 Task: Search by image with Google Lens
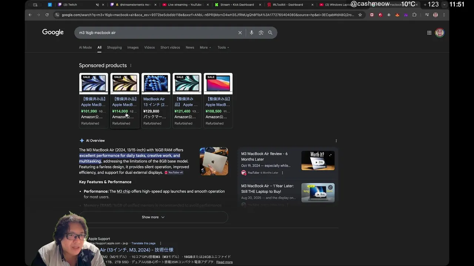click(261, 33)
